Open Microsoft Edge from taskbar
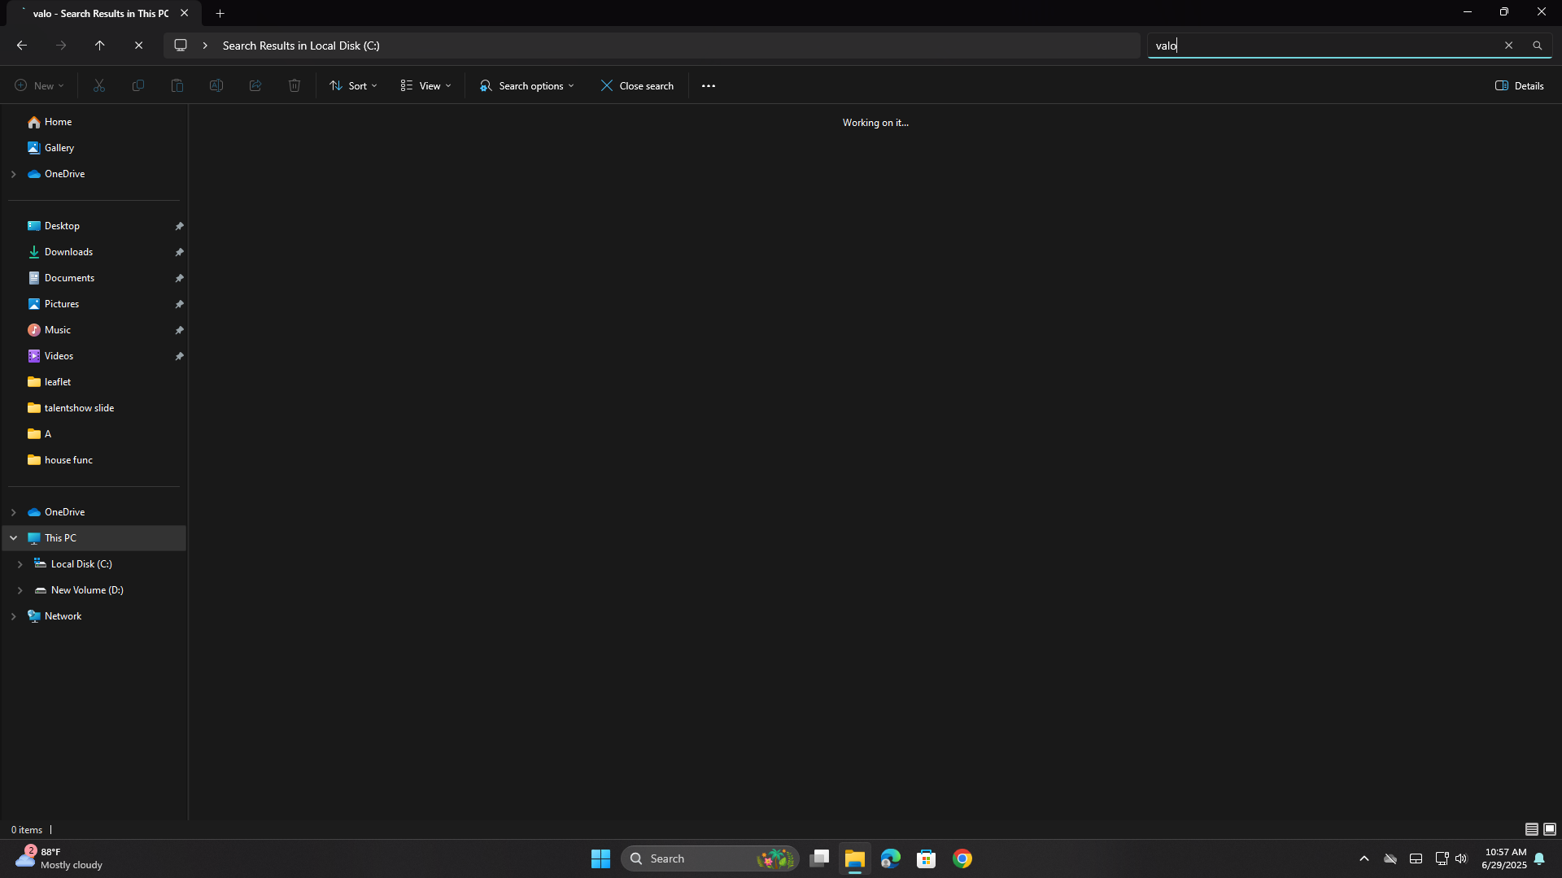Image resolution: width=1562 pixels, height=878 pixels. (x=891, y=858)
